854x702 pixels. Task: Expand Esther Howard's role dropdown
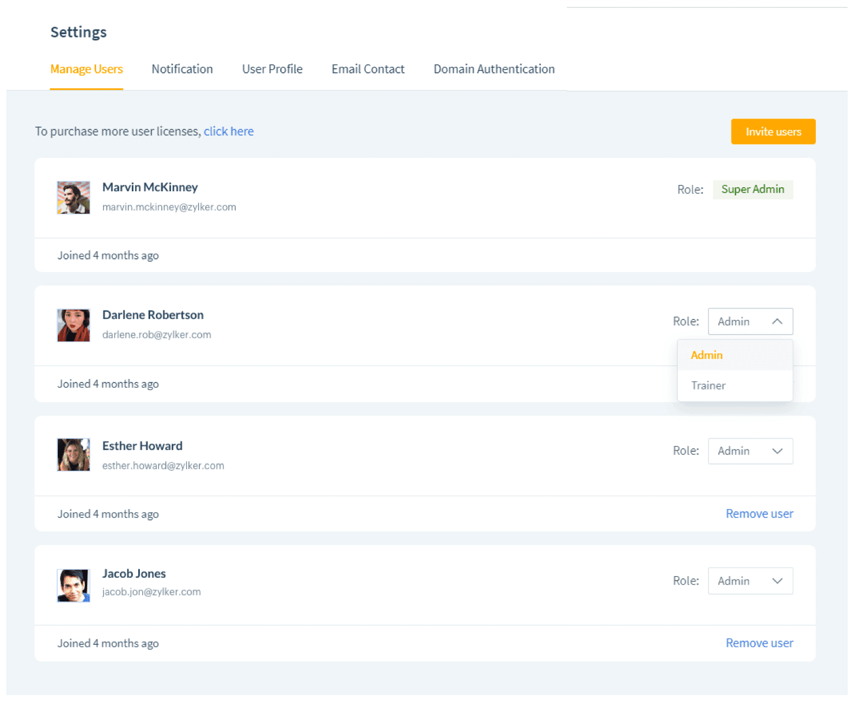(750, 451)
